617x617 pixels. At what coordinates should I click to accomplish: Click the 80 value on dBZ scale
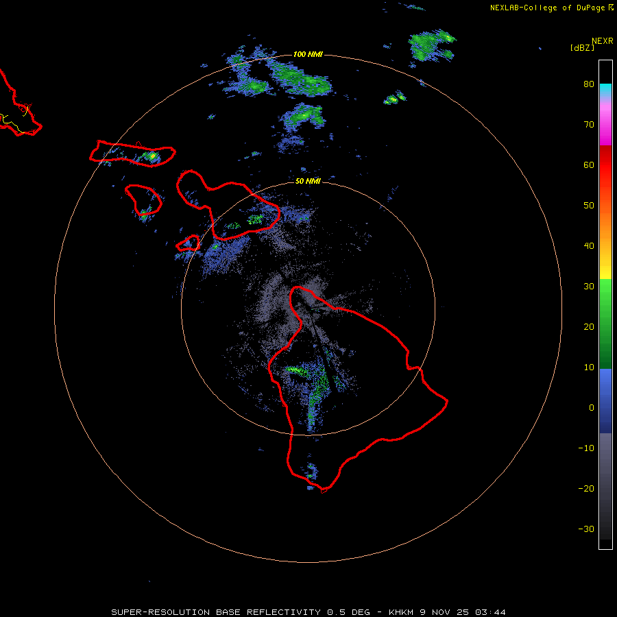pyautogui.click(x=589, y=84)
